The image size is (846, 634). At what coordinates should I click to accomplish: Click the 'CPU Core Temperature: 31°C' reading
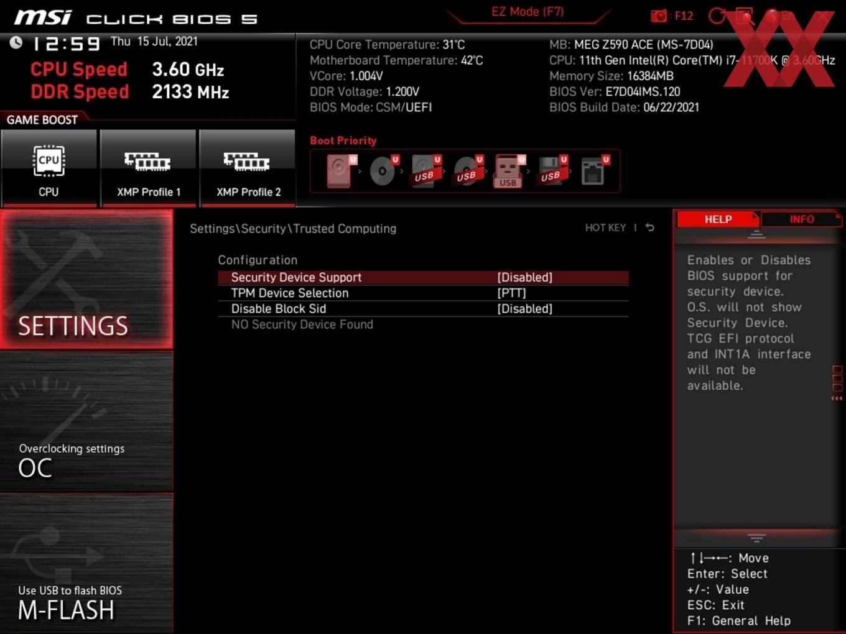tap(387, 44)
